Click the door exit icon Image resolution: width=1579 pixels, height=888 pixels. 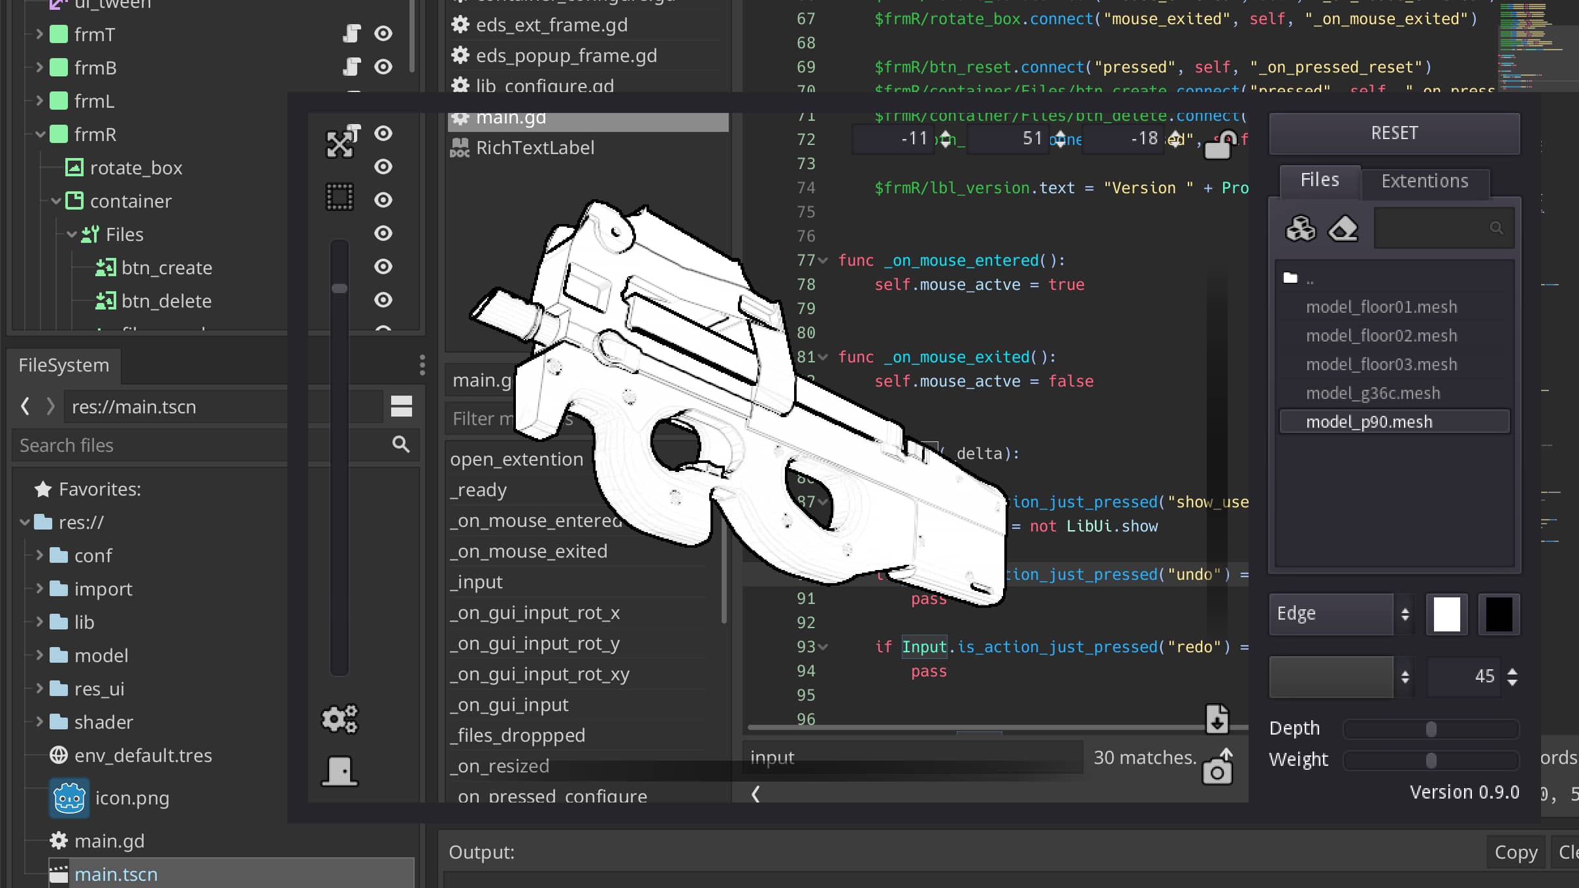coord(340,771)
